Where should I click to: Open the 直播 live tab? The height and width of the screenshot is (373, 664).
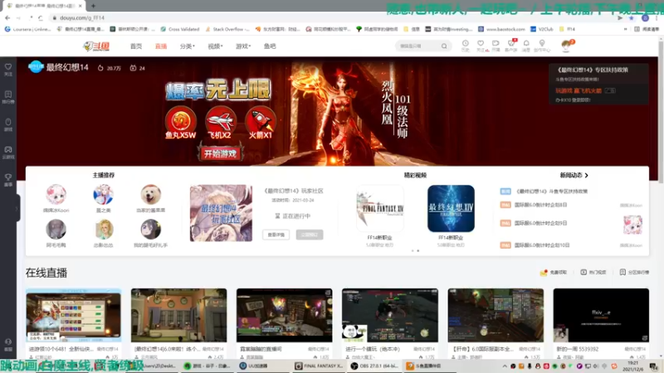[161, 46]
